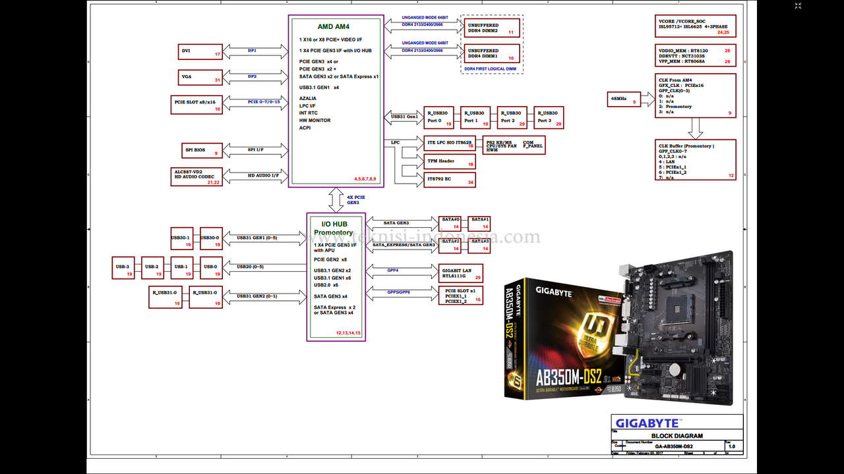Select the USB-2 block
The image size is (844, 474).
[152, 268]
